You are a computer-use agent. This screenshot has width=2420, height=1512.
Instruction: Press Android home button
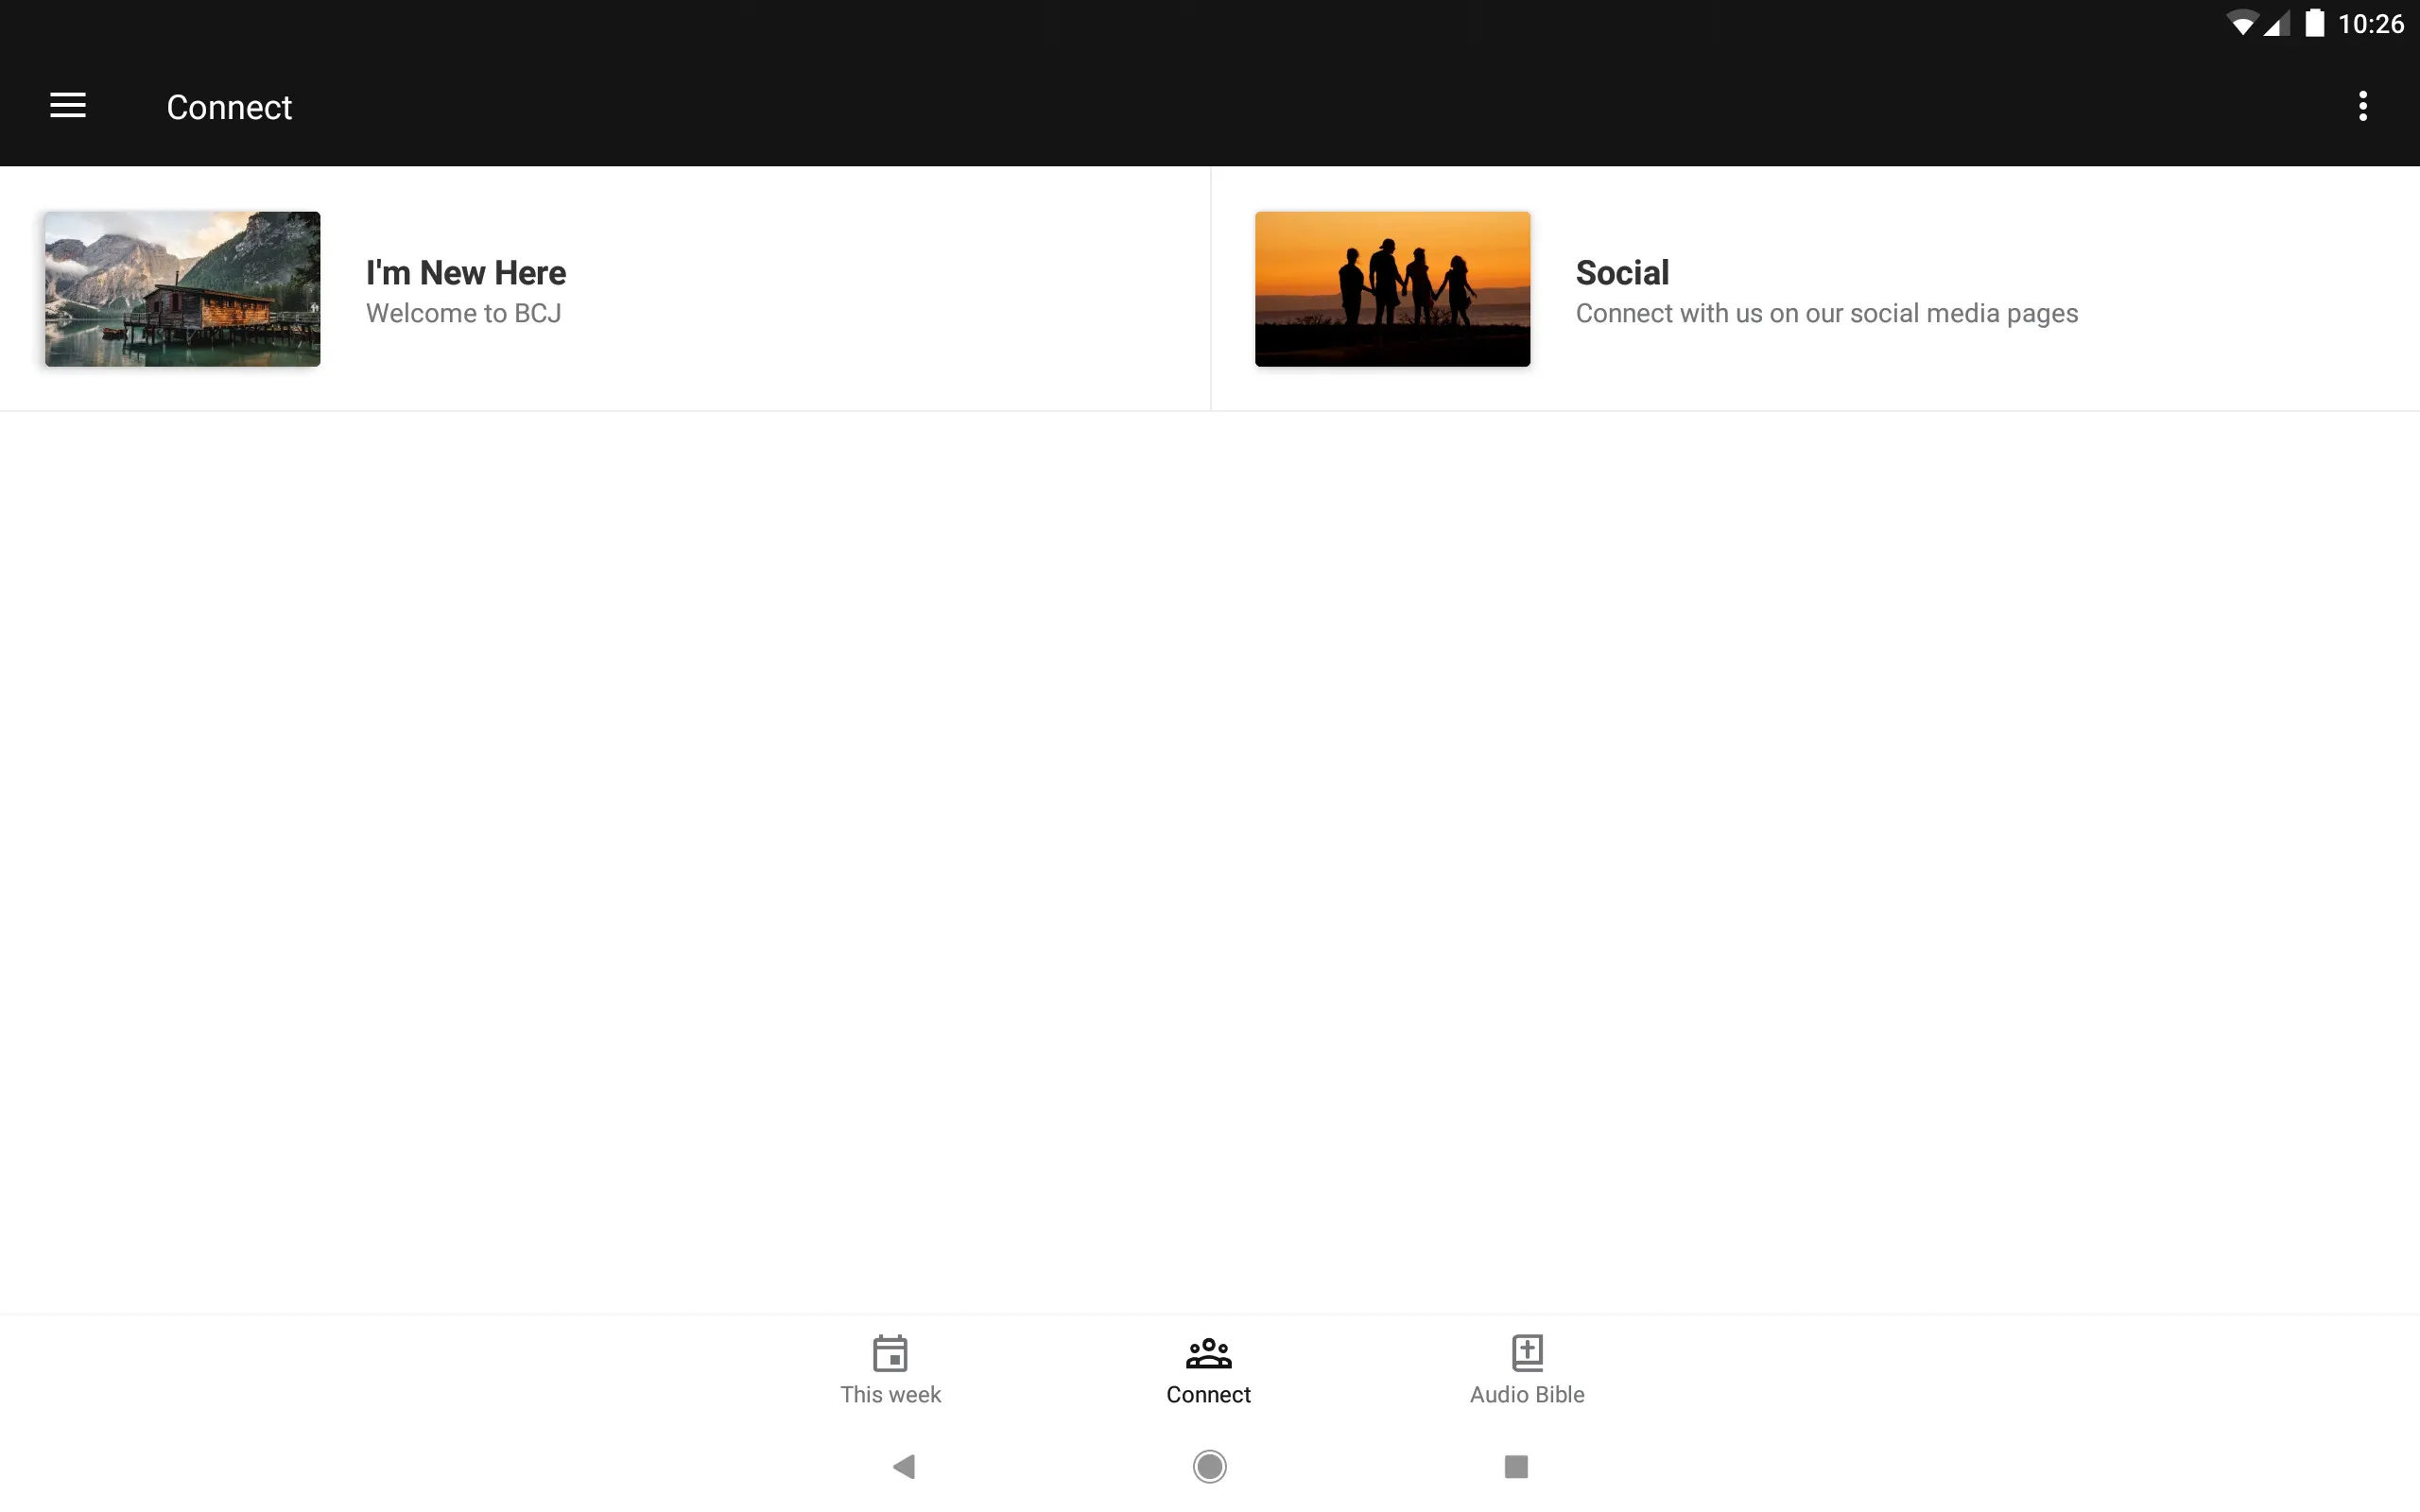[1209, 1465]
